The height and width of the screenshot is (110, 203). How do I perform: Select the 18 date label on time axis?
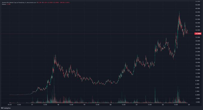(x=58, y=105)
